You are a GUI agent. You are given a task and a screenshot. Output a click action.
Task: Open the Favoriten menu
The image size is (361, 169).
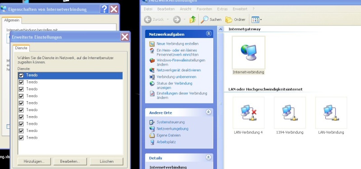tap(204, 9)
